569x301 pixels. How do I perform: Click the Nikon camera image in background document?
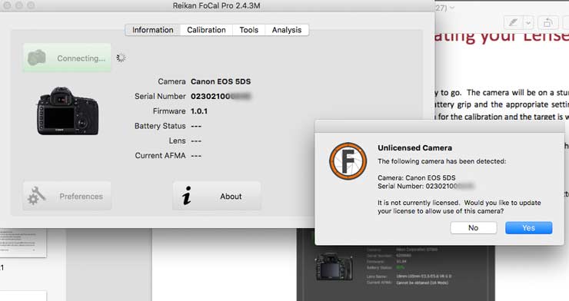pos(334,267)
